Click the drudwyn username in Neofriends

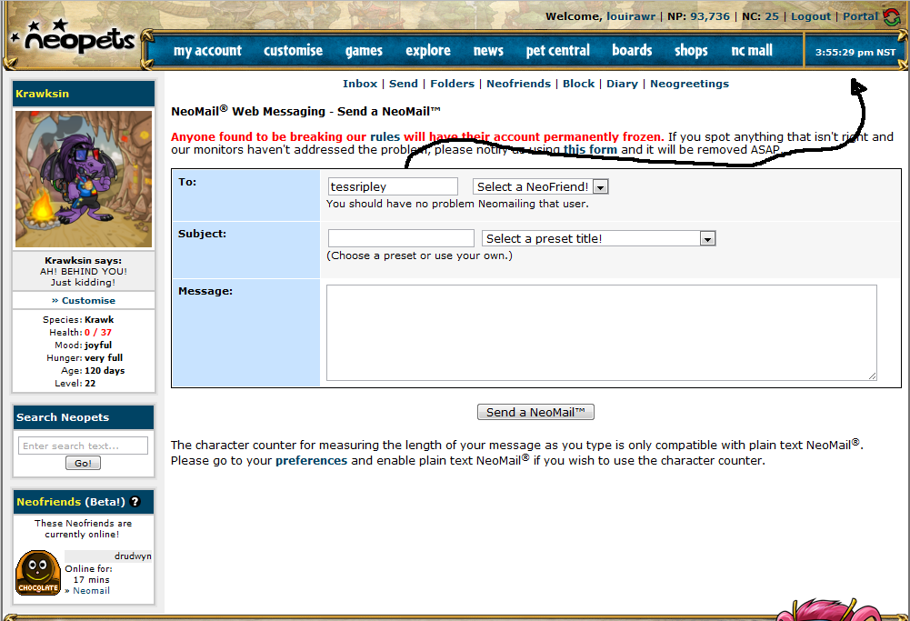(x=133, y=556)
